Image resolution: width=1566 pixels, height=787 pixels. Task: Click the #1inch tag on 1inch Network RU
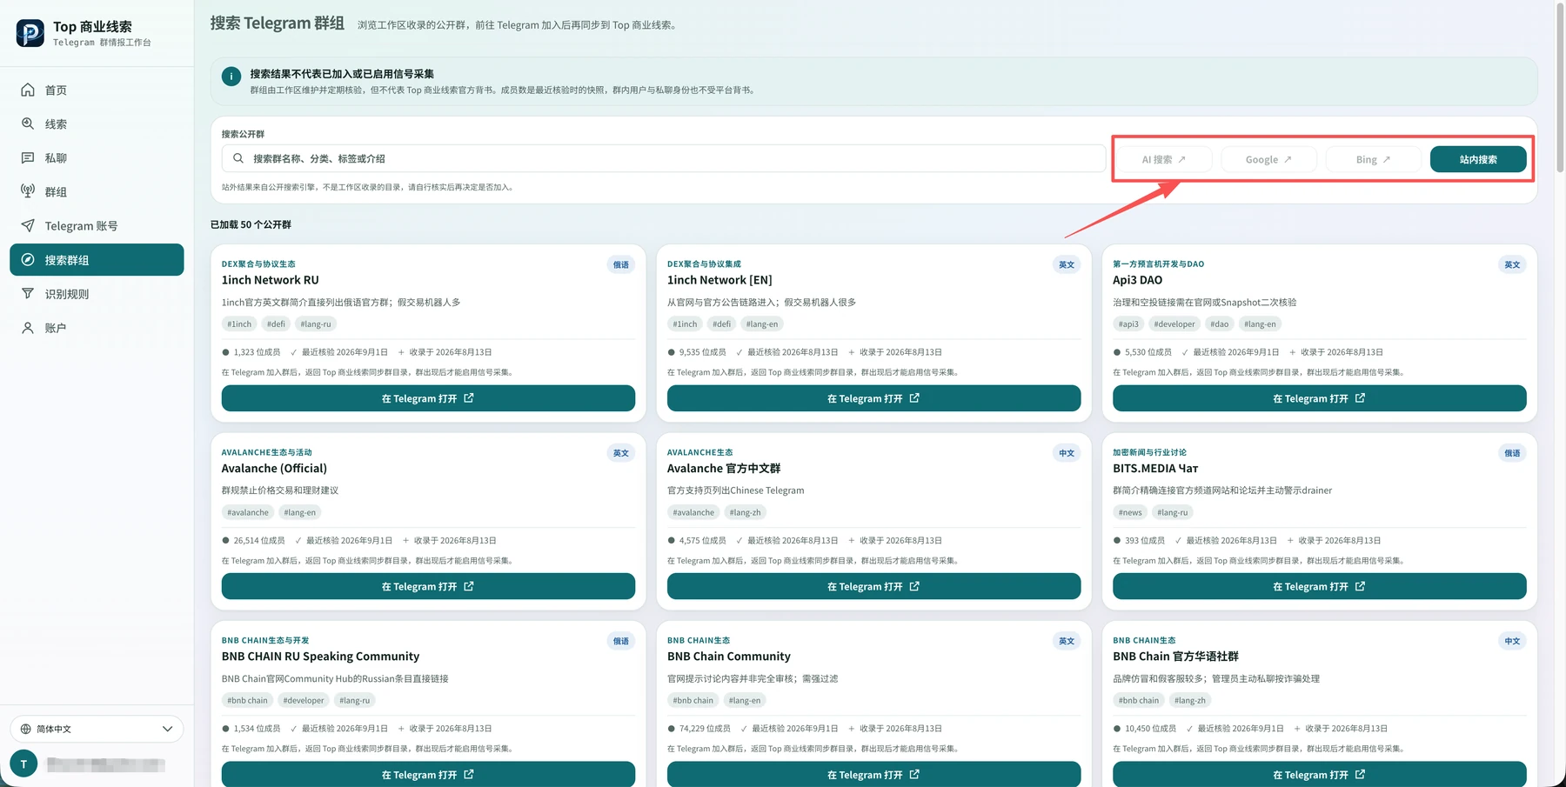(239, 324)
